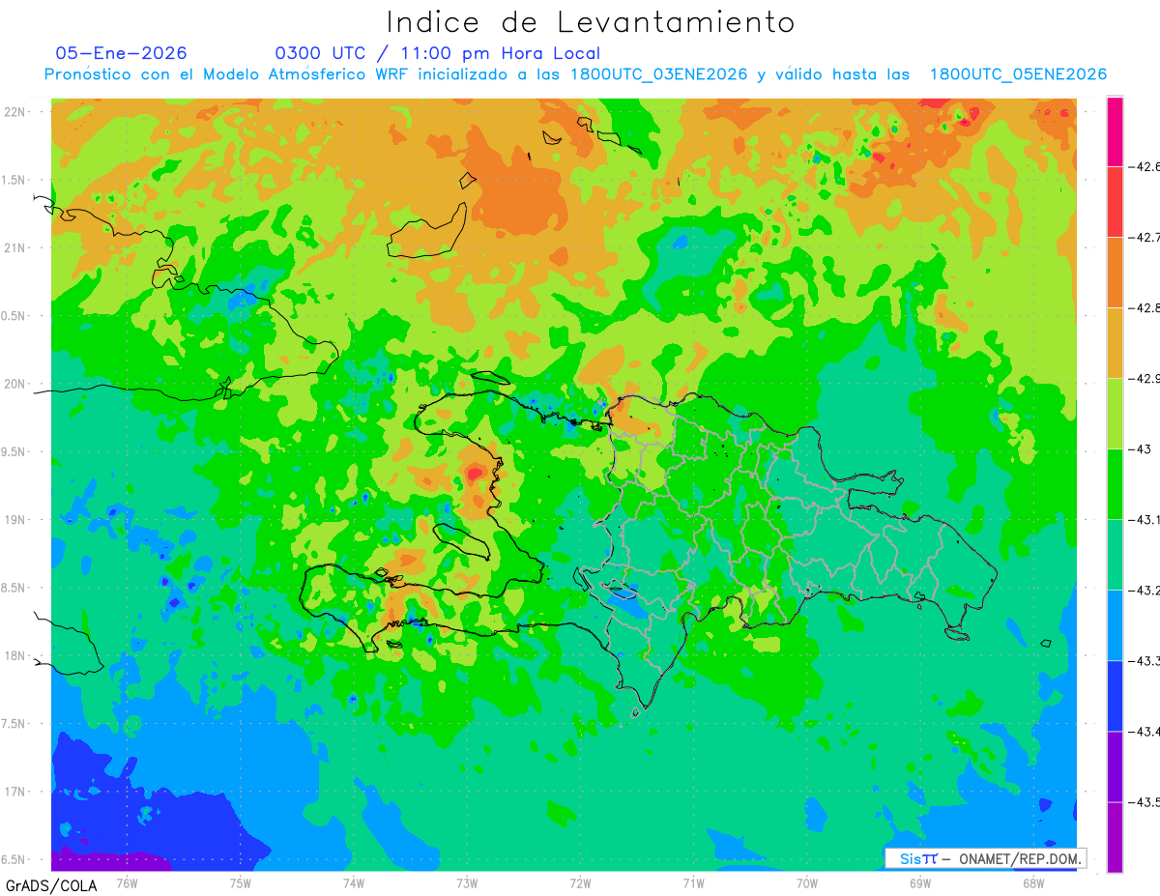
Task: Click the legend value '-43.1'
Action: pyautogui.click(x=1145, y=520)
